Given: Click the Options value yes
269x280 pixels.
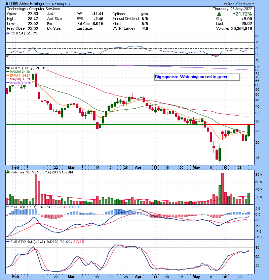Looking at the screenshot, I should 145,14.
